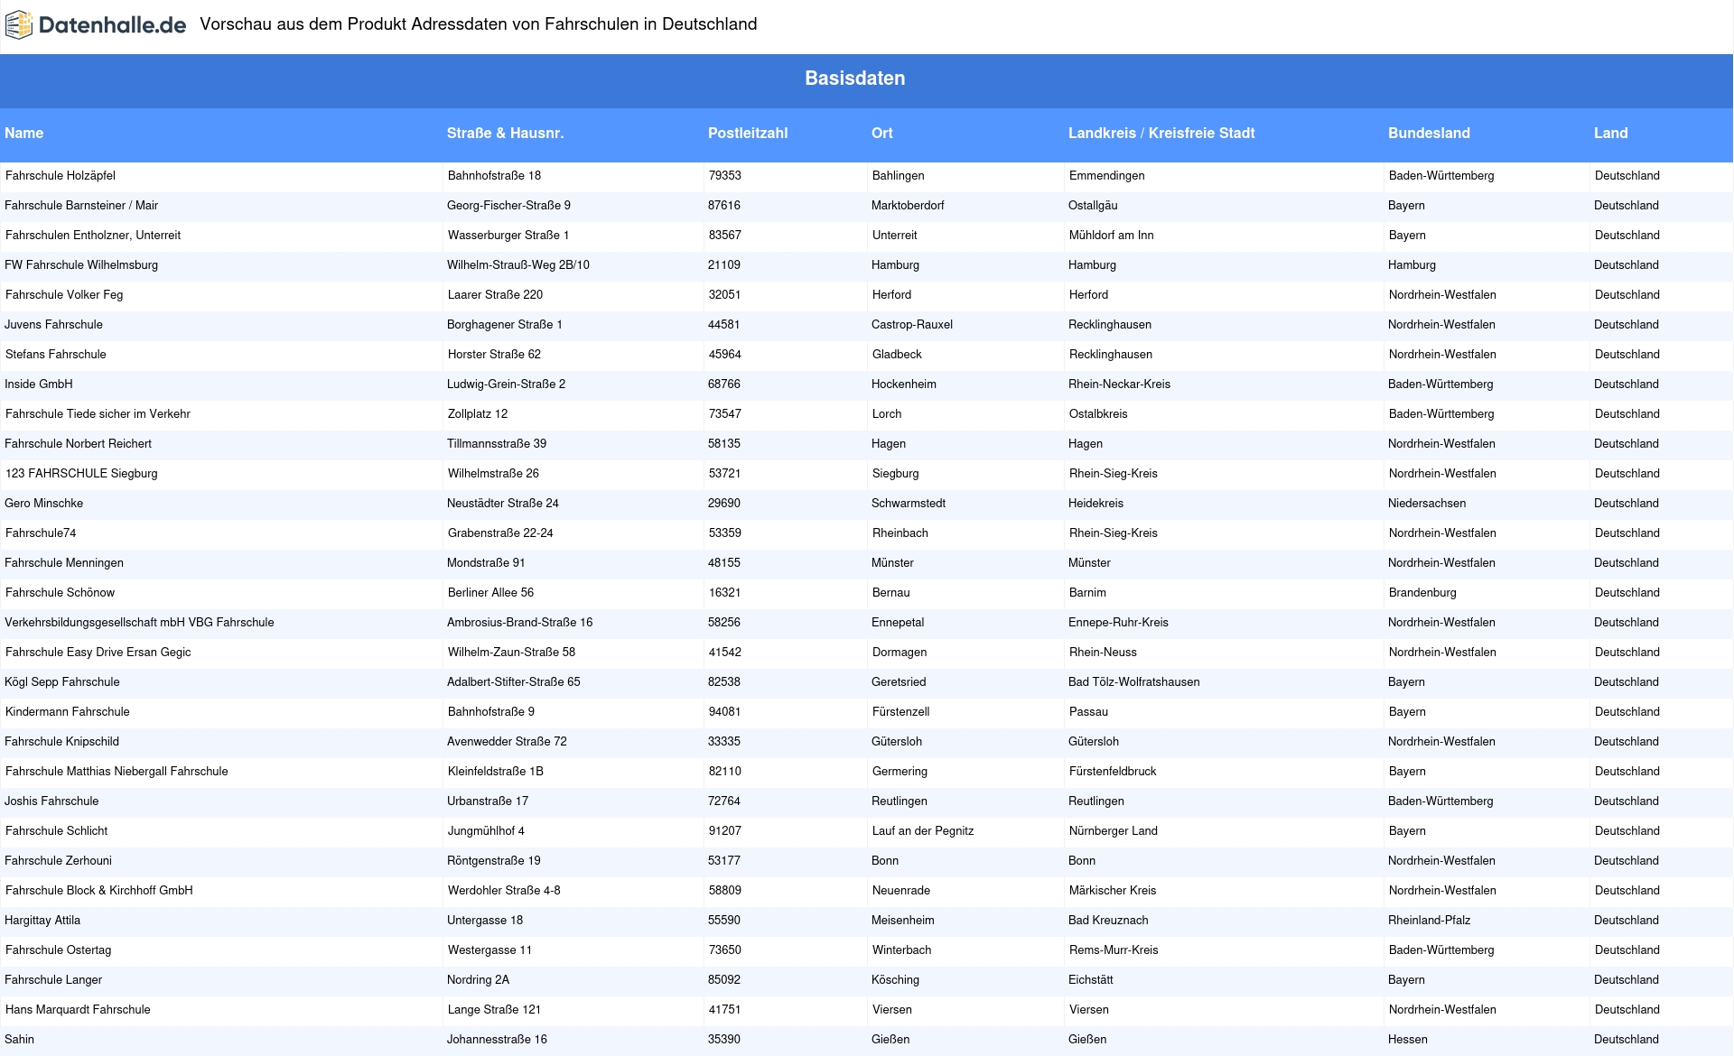Select postal code 44581
This screenshot has height=1056, width=1734.
click(724, 324)
